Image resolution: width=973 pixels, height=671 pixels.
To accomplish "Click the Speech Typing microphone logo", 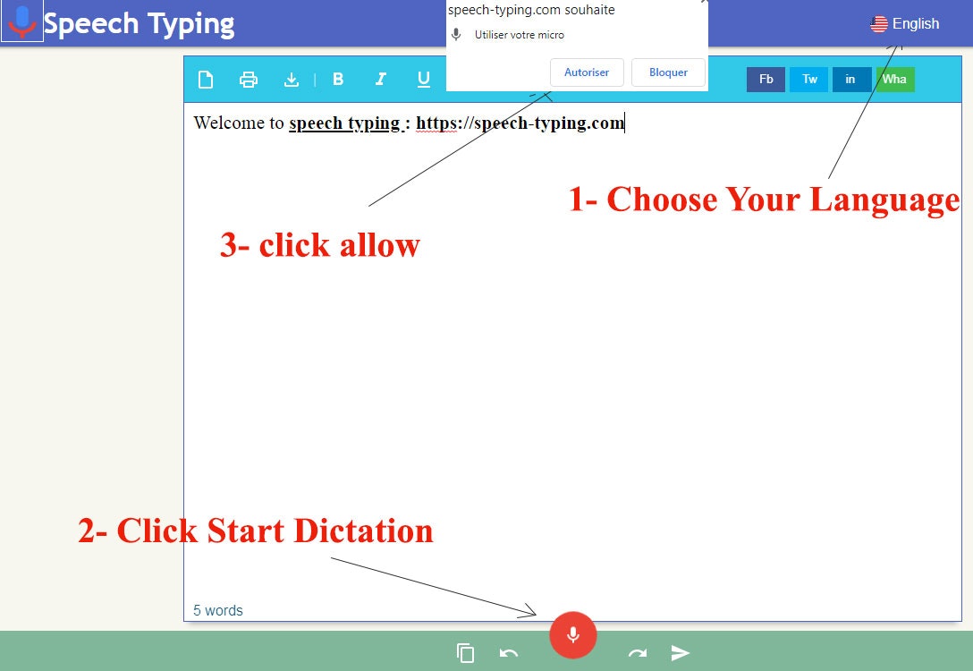I will 22,21.
